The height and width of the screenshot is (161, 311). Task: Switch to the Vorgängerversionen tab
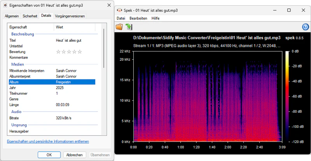tap(70, 16)
